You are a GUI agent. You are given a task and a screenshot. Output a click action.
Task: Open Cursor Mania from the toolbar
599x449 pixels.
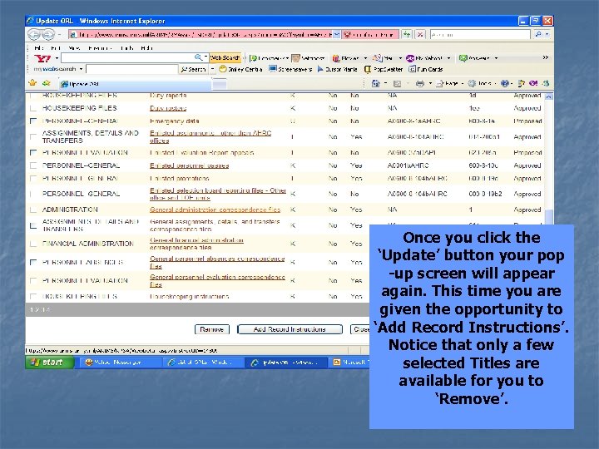tap(337, 69)
